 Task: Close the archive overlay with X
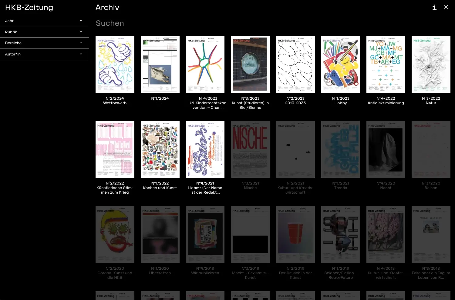pyautogui.click(x=446, y=7)
